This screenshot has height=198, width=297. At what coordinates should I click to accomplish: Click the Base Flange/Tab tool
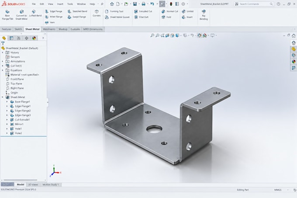click(x=7, y=15)
